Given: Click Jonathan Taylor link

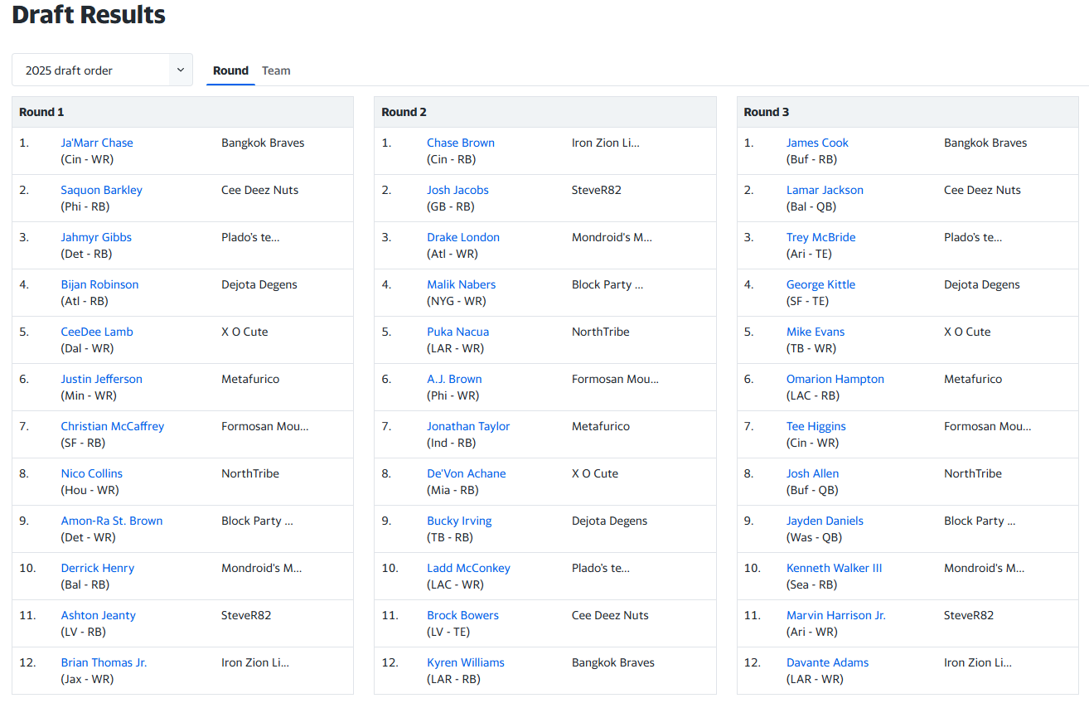Looking at the screenshot, I should (x=468, y=426).
